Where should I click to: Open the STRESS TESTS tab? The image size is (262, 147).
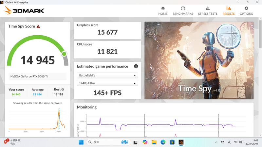[208, 11]
